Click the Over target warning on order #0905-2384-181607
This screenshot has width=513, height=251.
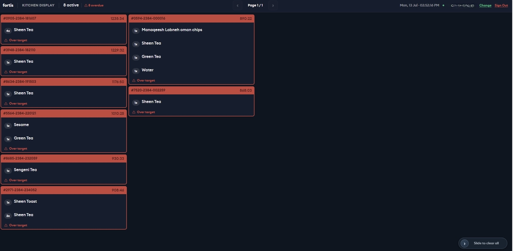coord(16,40)
